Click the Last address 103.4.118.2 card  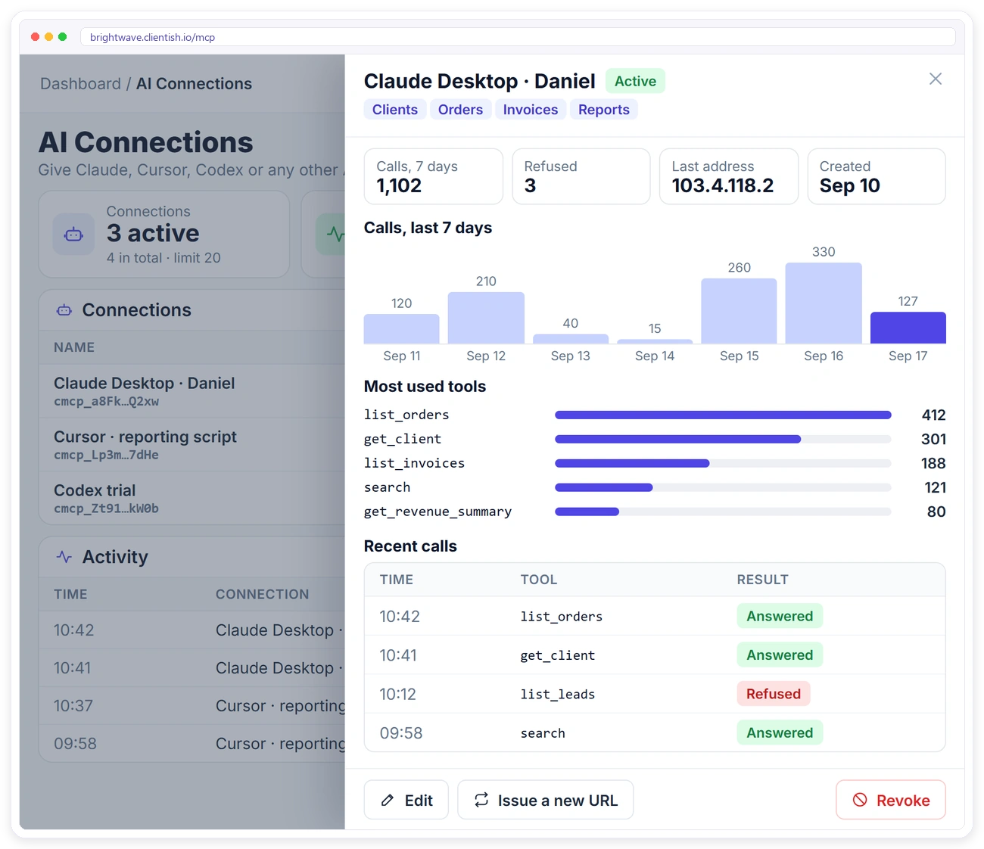tap(729, 176)
